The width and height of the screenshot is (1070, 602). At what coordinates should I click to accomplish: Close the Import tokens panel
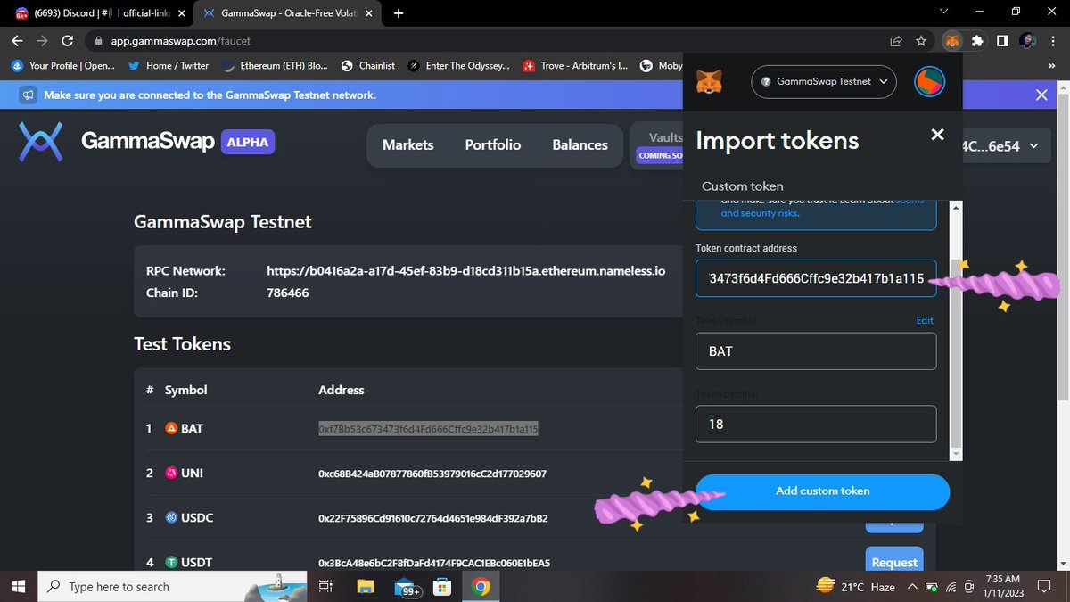(x=937, y=135)
